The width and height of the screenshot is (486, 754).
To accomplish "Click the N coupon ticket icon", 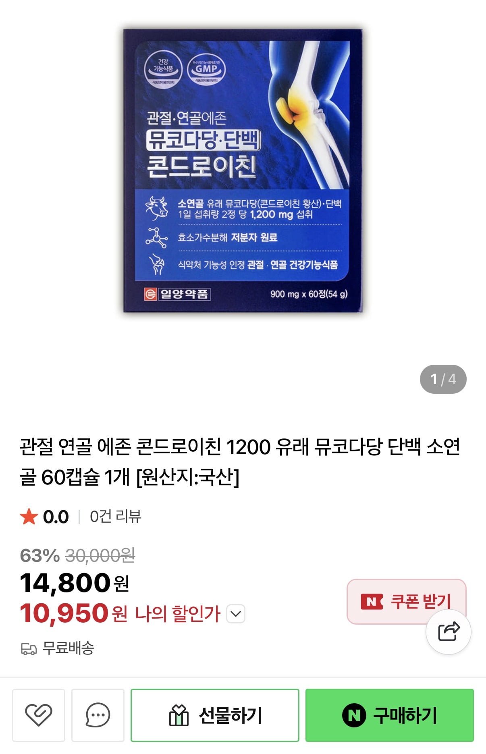I will pos(372,602).
